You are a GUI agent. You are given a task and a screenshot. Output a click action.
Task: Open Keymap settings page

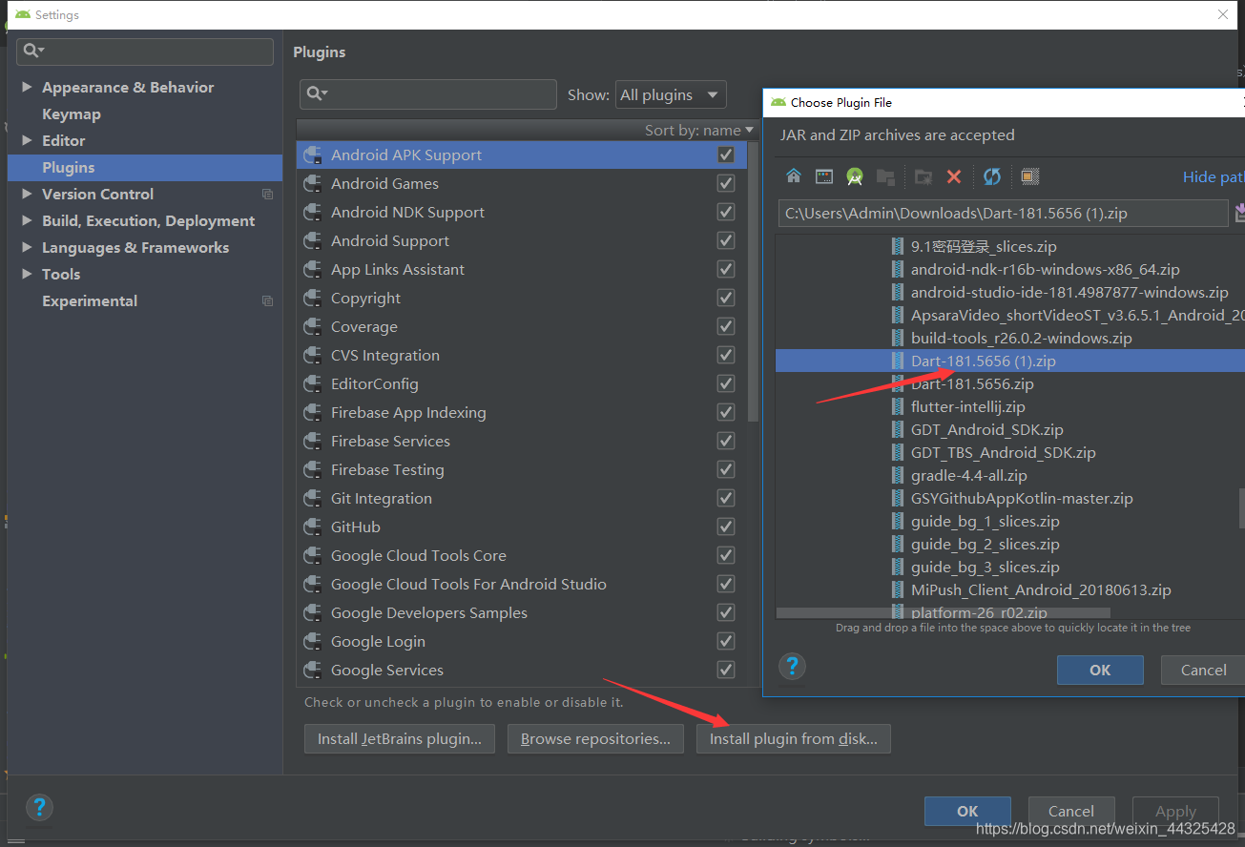coord(72,114)
